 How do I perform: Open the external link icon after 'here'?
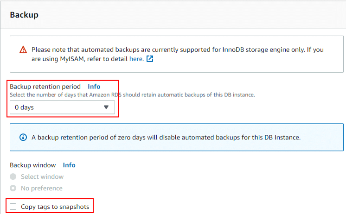150,59
